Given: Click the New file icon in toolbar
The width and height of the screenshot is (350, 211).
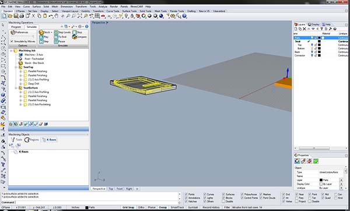Looking at the screenshot, I should tap(4, 16).
